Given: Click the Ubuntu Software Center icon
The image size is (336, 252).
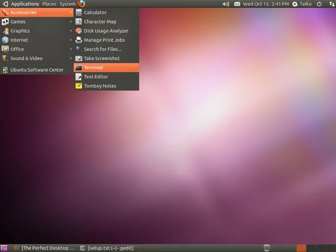Looking at the screenshot, I should [5, 70].
